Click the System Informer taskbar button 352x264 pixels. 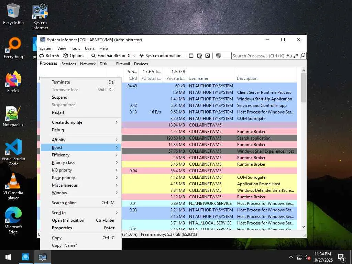[42, 257]
